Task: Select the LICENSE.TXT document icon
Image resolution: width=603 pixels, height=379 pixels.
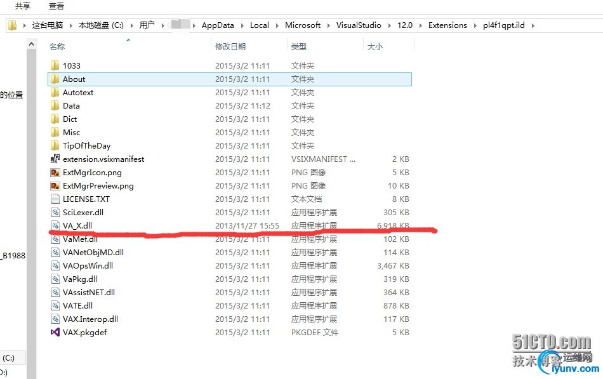Action: point(55,199)
